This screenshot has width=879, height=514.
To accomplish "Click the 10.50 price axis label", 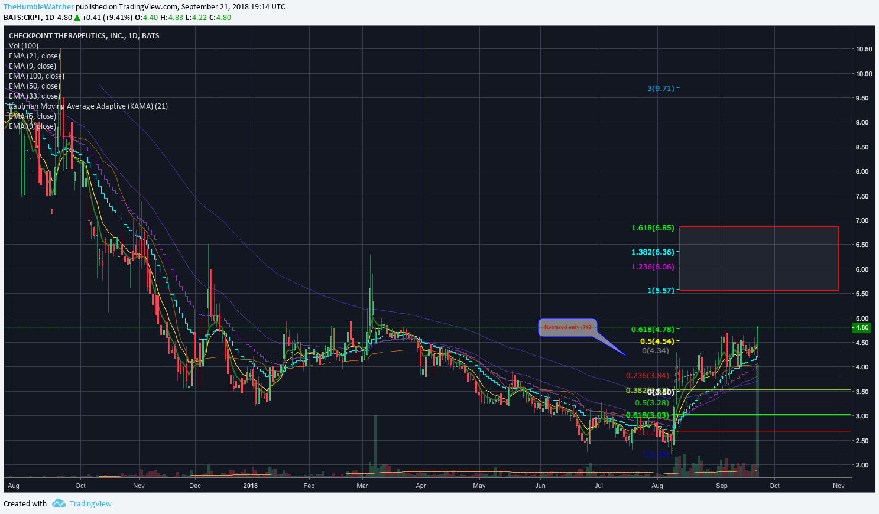I will click(864, 50).
